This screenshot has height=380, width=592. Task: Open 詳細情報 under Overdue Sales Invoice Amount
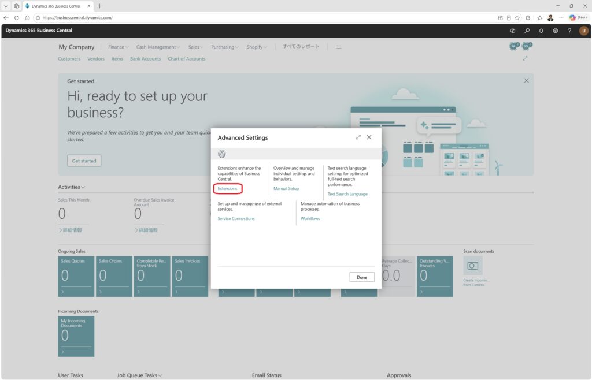146,230
